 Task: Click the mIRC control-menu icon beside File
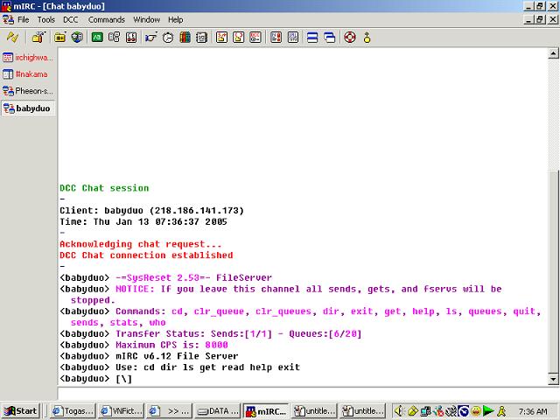coord(8,19)
